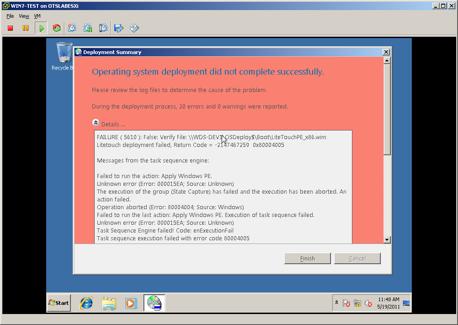Screen dimensions: 458x325
Task: Open the Windows Start menu
Action: (x=59, y=303)
